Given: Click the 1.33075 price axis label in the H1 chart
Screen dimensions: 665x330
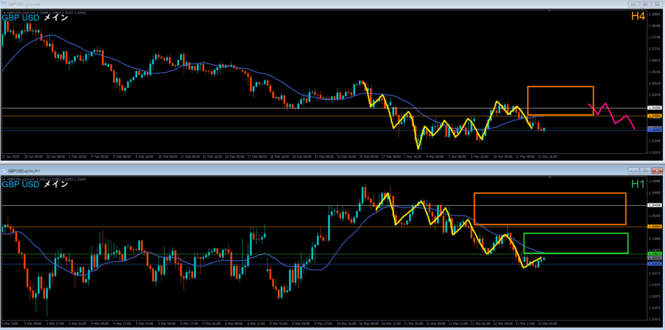Looking at the screenshot, I should pyautogui.click(x=655, y=285).
